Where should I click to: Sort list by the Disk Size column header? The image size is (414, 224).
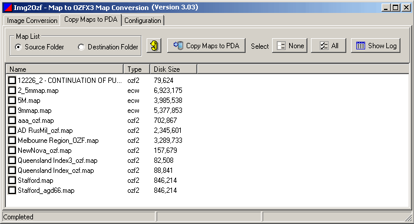(x=174, y=69)
